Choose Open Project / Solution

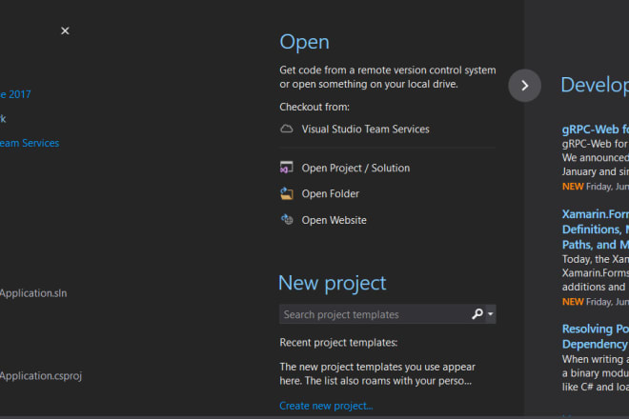tap(355, 168)
